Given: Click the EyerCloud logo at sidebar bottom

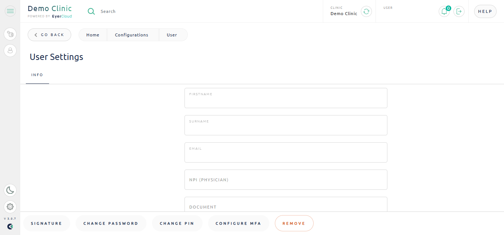Looking at the screenshot, I should click(10, 227).
